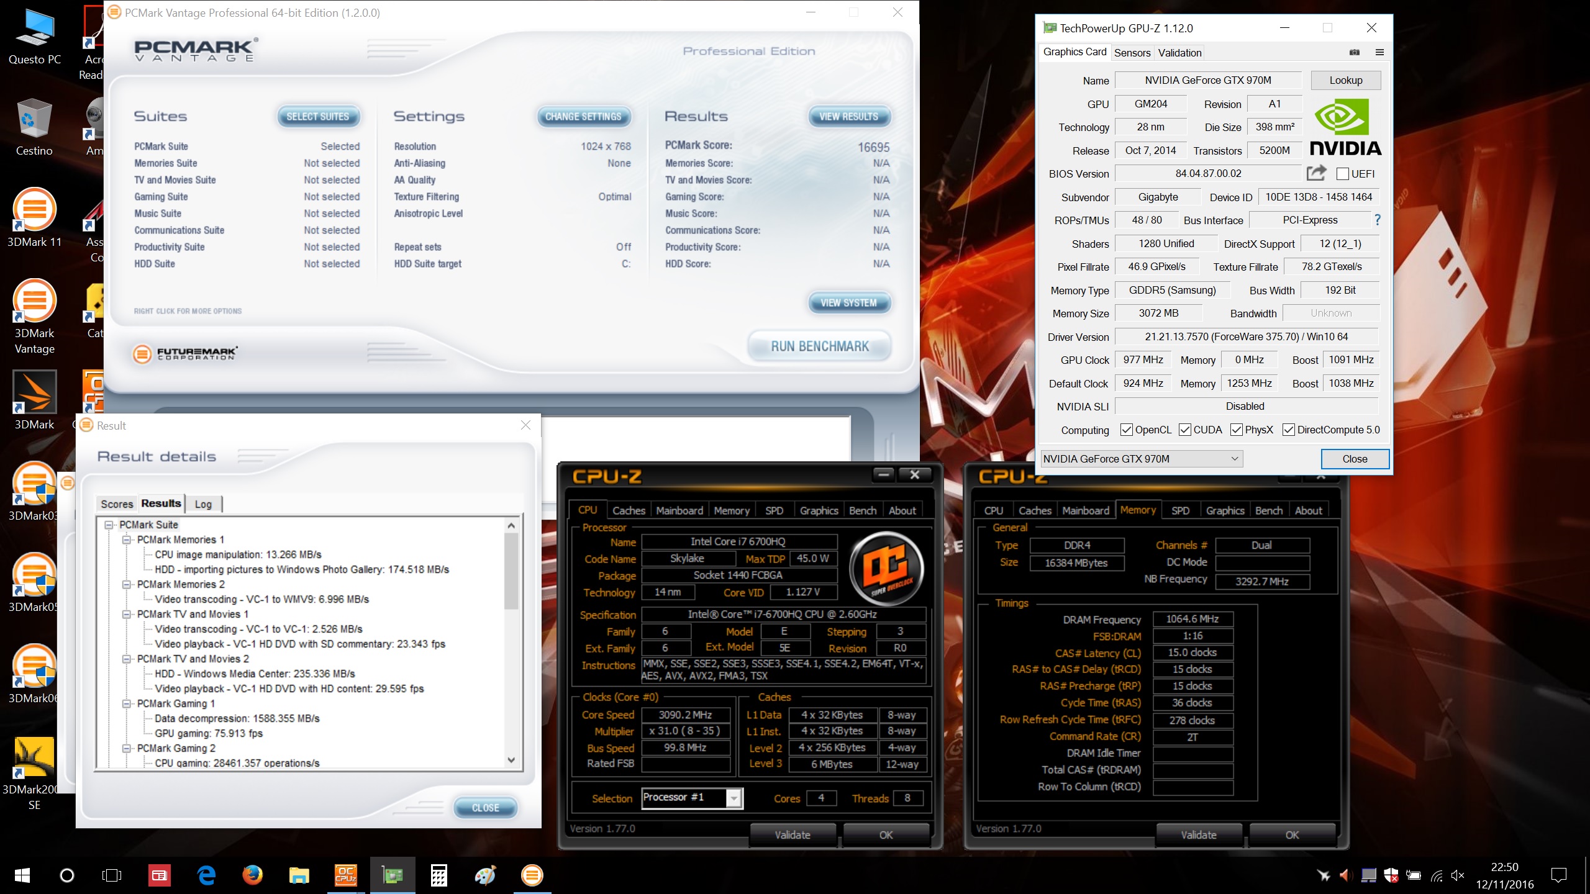Click GPU-Z BIOS save/share icon
The height and width of the screenshot is (894, 1590).
1316,173
